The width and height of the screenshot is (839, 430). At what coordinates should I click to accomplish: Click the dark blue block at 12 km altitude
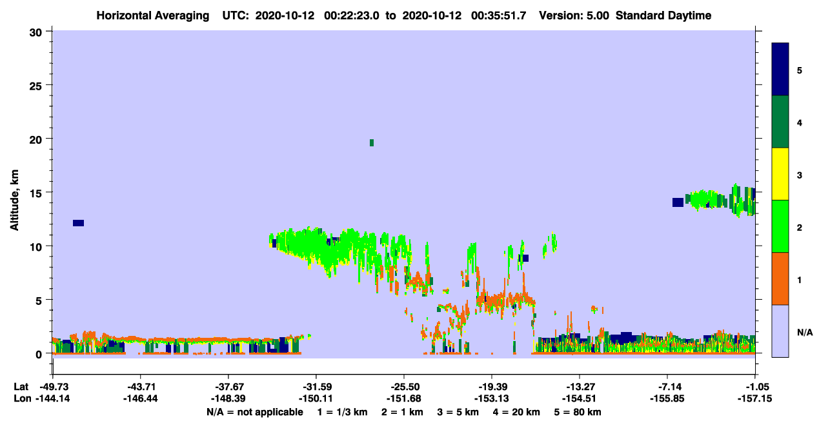(x=78, y=223)
